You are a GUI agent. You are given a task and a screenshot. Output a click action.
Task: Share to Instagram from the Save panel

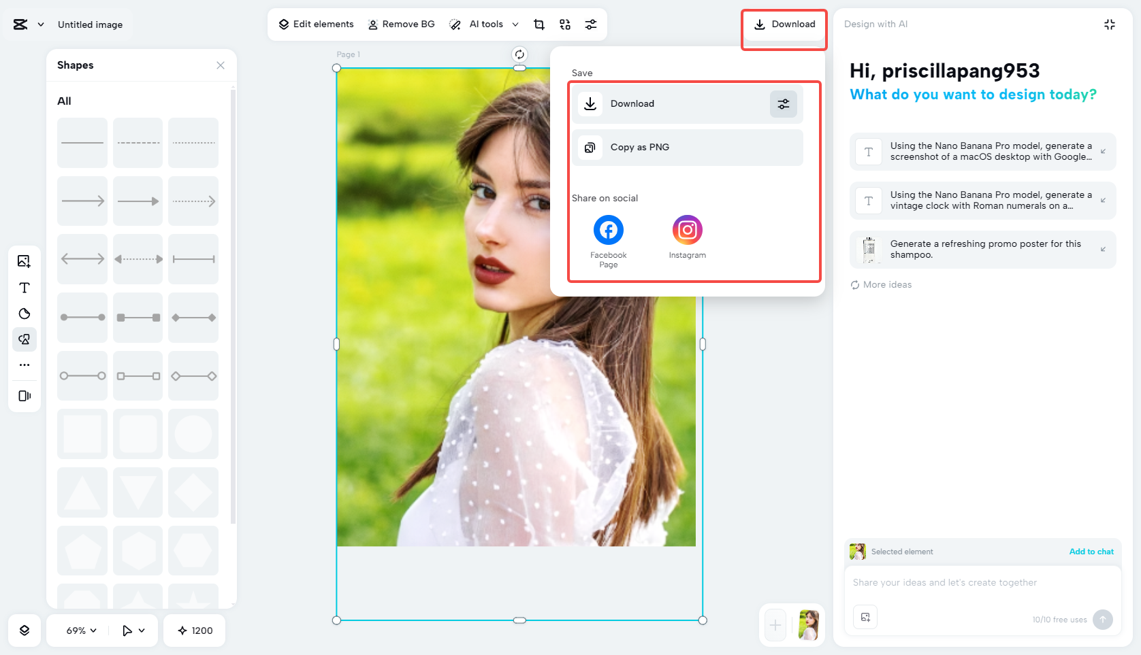(x=687, y=230)
